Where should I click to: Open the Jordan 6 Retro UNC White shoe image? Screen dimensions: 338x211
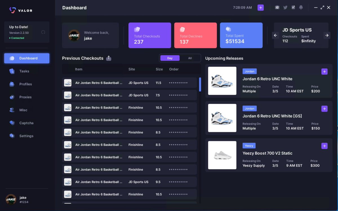pos(222,81)
